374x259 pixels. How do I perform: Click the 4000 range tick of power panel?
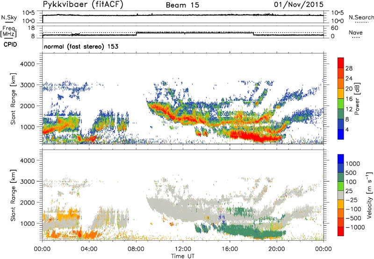27,64
